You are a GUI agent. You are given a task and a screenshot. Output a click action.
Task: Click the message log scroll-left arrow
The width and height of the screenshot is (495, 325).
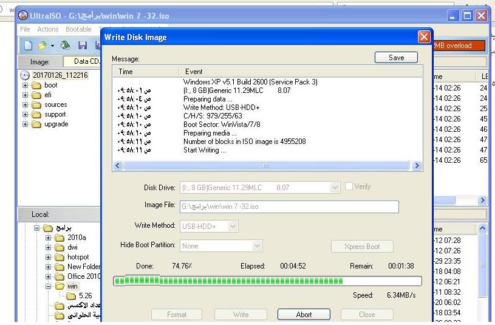click(118, 165)
